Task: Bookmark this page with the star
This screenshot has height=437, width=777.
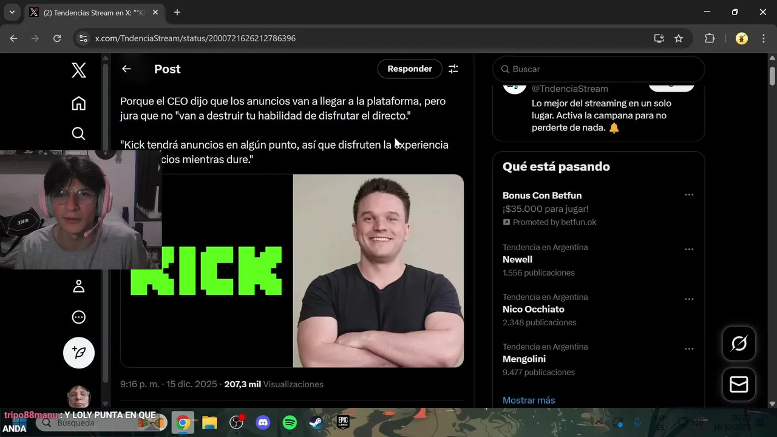Action: coord(679,38)
